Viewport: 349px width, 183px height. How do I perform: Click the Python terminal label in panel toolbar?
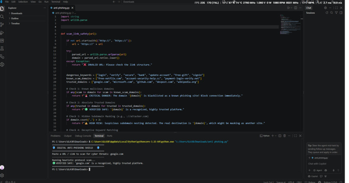(x=265, y=136)
